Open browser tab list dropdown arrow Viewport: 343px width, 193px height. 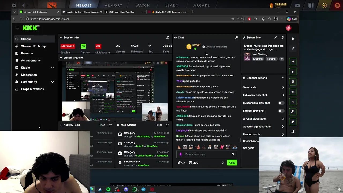click(x=14, y=12)
